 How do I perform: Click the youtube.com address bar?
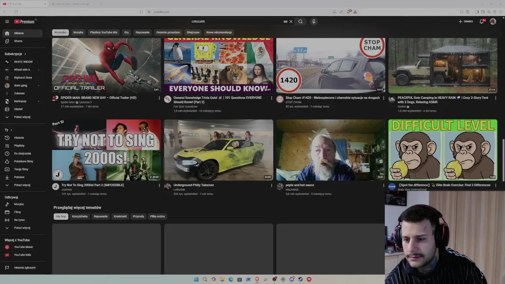[x=161, y=12]
